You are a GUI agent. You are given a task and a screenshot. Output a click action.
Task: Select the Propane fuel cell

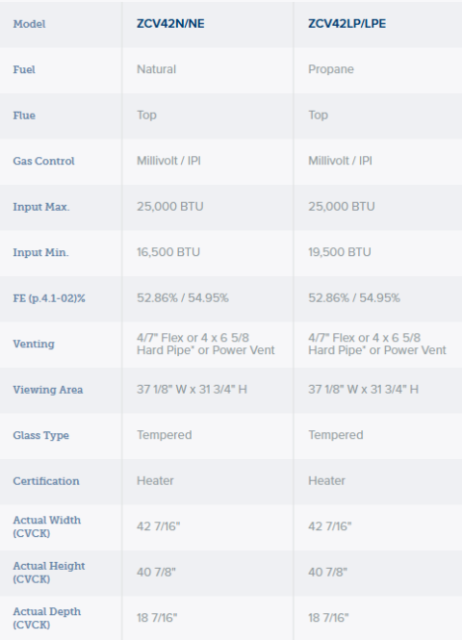click(x=331, y=69)
